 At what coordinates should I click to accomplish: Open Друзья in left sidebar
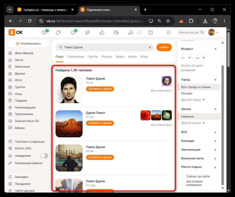[x=20, y=73]
